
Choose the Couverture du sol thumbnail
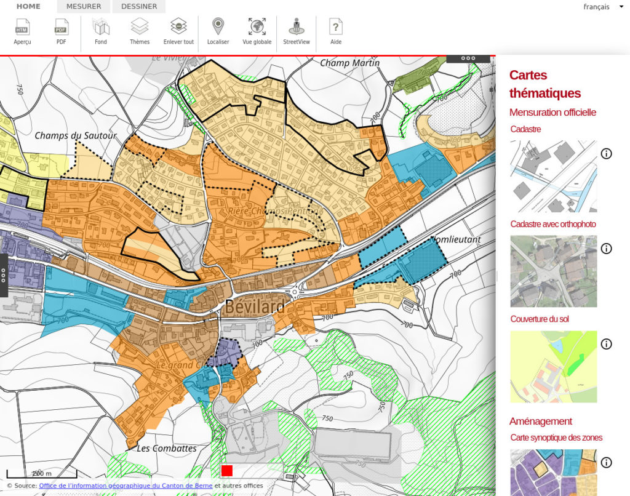pos(553,366)
